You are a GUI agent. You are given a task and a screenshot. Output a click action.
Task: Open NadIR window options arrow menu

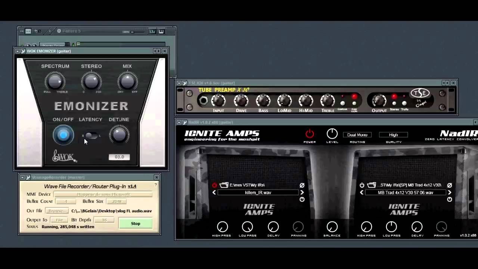pyautogui.click(x=179, y=122)
